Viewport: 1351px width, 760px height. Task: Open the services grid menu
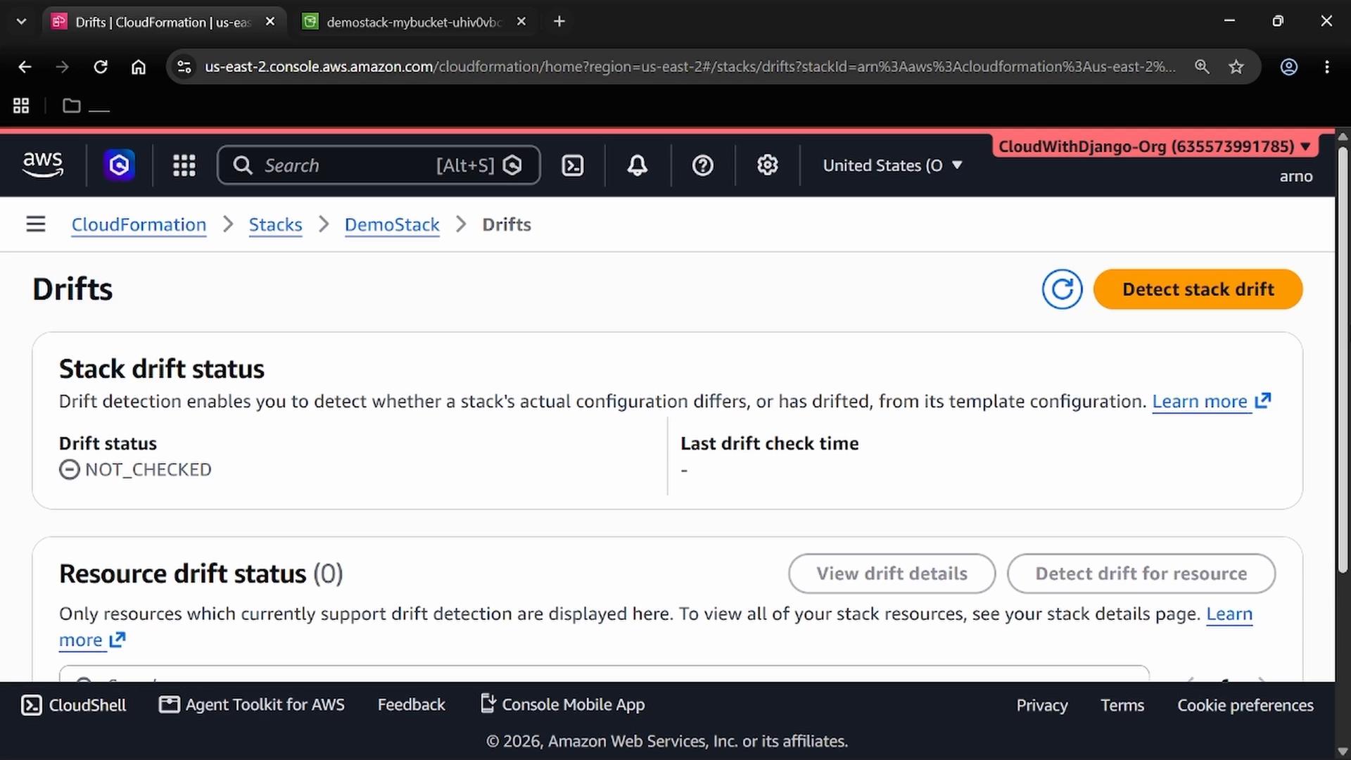(184, 165)
